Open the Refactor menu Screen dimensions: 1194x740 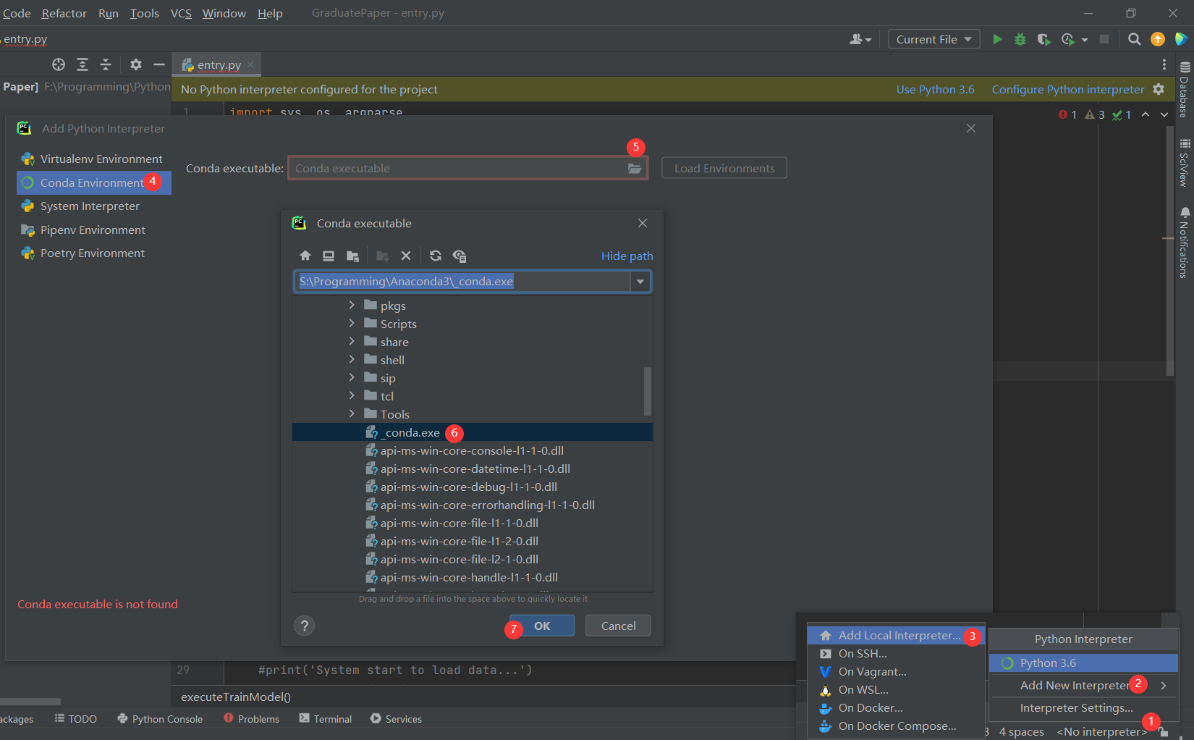[64, 13]
